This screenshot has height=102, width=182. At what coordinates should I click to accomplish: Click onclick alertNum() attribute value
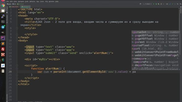102,53
